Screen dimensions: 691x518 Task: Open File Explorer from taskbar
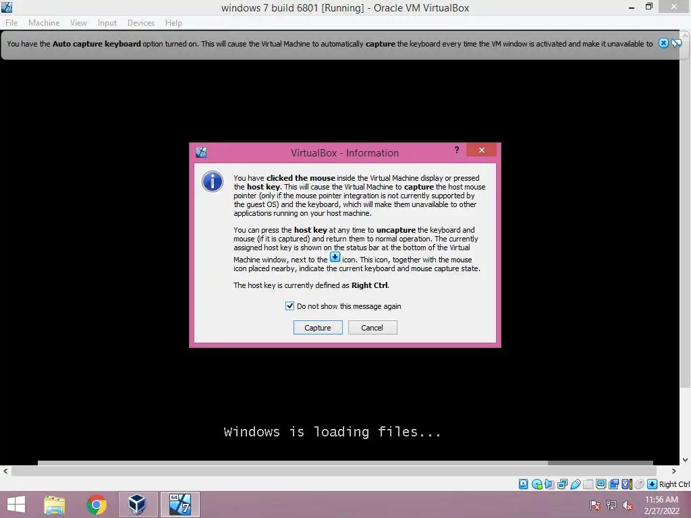pyautogui.click(x=55, y=505)
